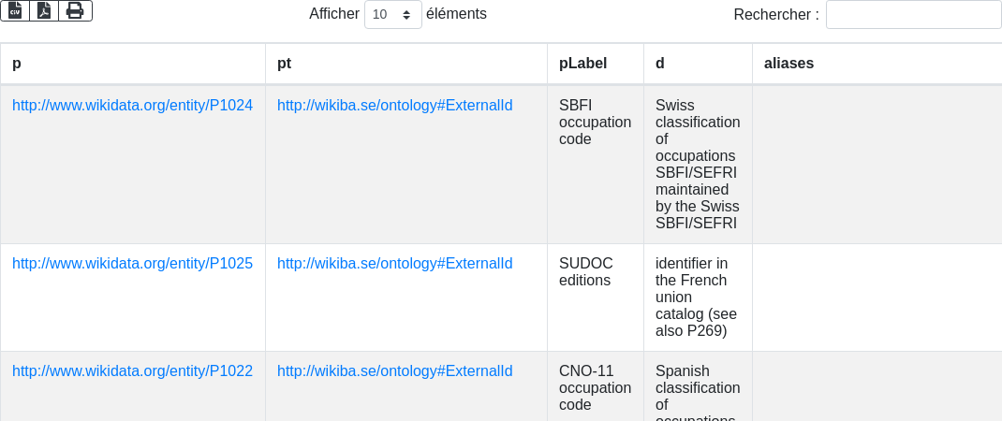Screen dimensions: 1002x421
Task: Open ExternalId ontology link in P1022 row
Action: coord(395,371)
